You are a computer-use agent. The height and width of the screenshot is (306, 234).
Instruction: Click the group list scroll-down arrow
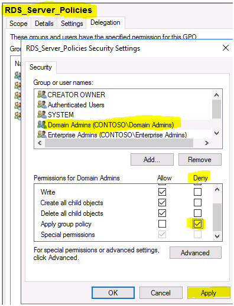[x=216, y=133]
